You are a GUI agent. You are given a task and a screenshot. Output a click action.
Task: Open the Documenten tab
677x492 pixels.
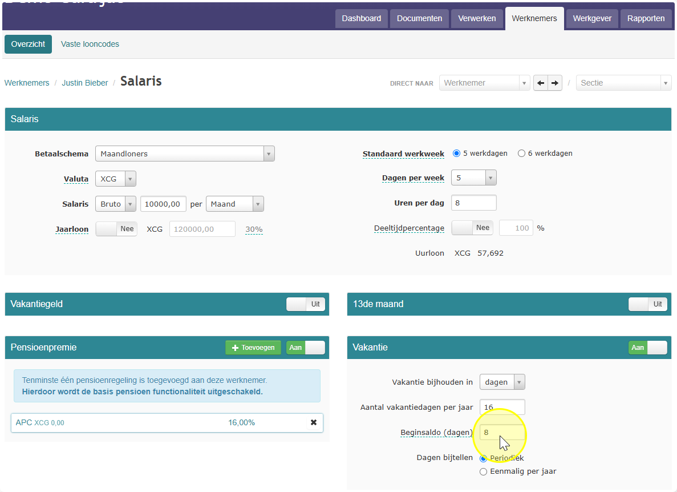click(x=419, y=19)
